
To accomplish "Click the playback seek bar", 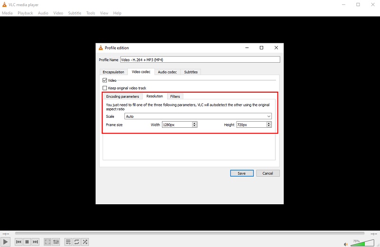I will click(190, 233).
